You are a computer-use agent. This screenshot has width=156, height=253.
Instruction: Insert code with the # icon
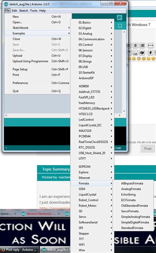click(x=150, y=53)
